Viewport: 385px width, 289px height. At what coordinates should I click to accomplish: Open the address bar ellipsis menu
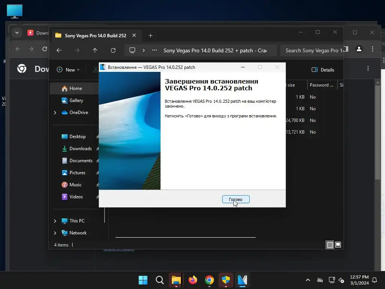coord(155,50)
